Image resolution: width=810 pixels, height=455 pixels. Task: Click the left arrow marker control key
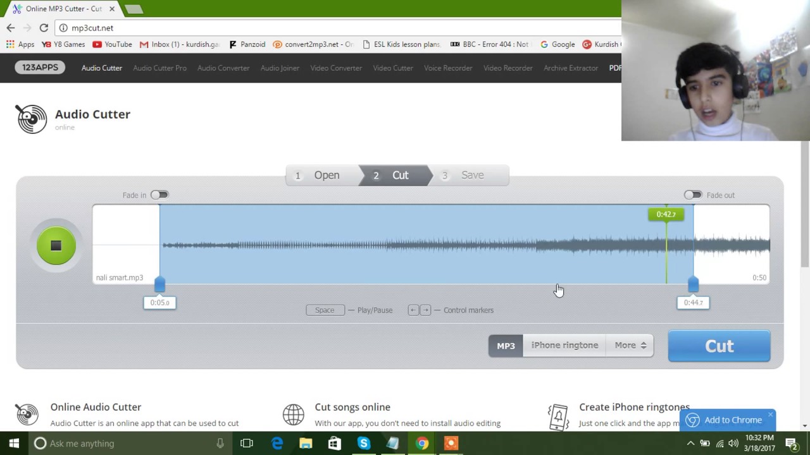point(413,310)
